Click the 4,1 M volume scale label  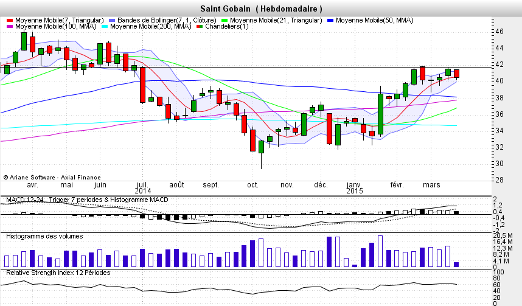pos(501,261)
